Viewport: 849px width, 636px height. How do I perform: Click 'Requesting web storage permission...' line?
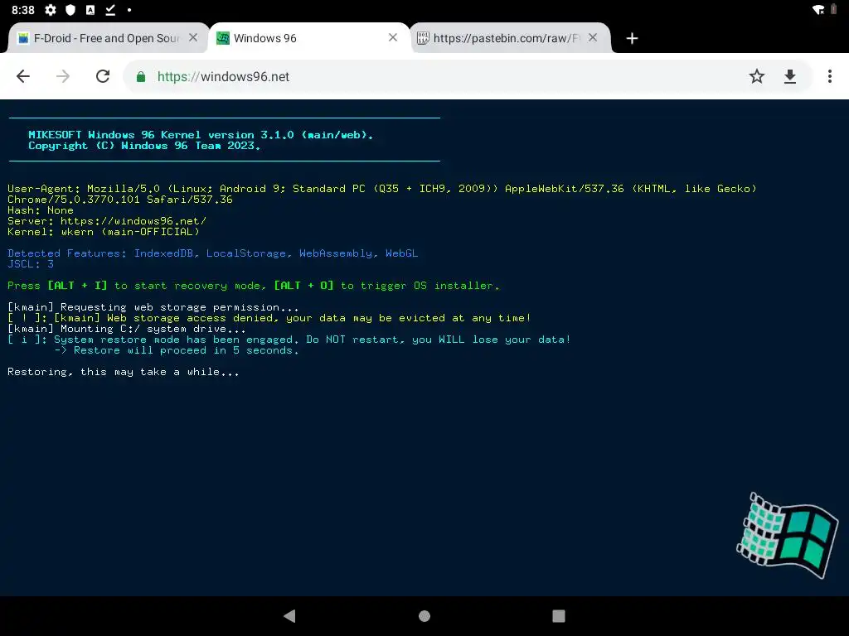153,307
